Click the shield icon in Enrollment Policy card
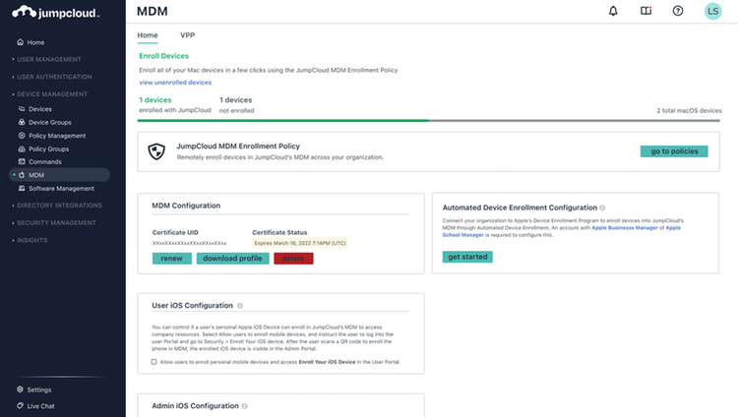738x417 pixels. pos(156,151)
